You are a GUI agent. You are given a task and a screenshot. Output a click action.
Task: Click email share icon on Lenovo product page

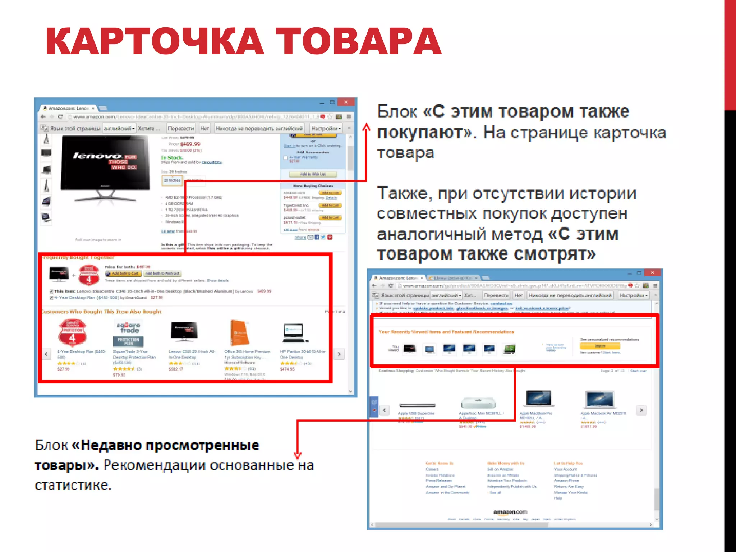pos(310,237)
